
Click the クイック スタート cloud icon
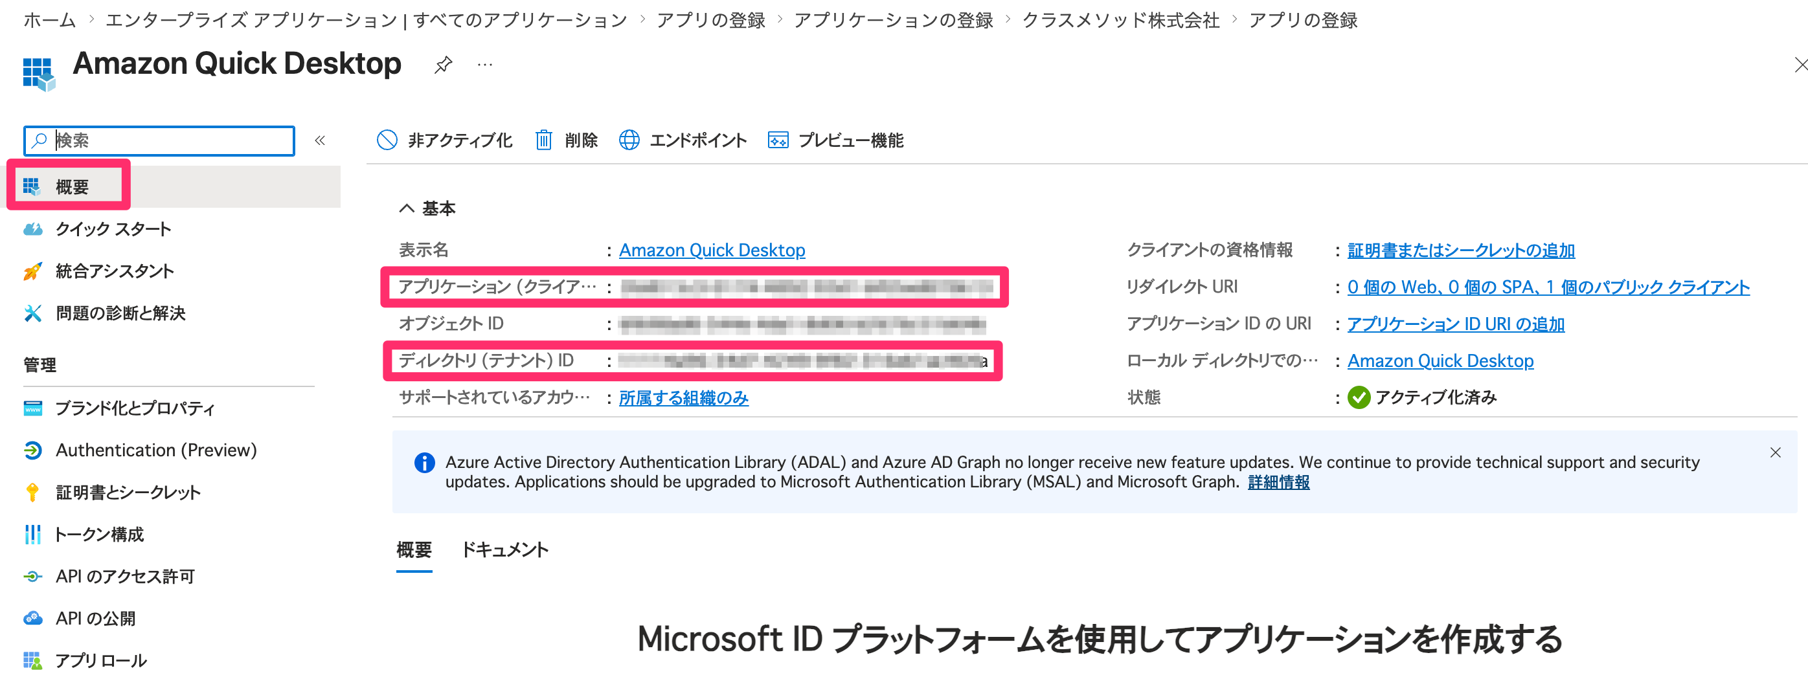coord(33,228)
